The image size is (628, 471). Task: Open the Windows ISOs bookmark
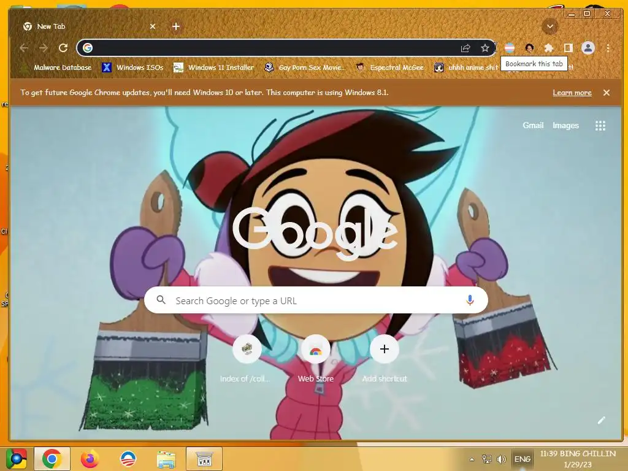(132, 67)
